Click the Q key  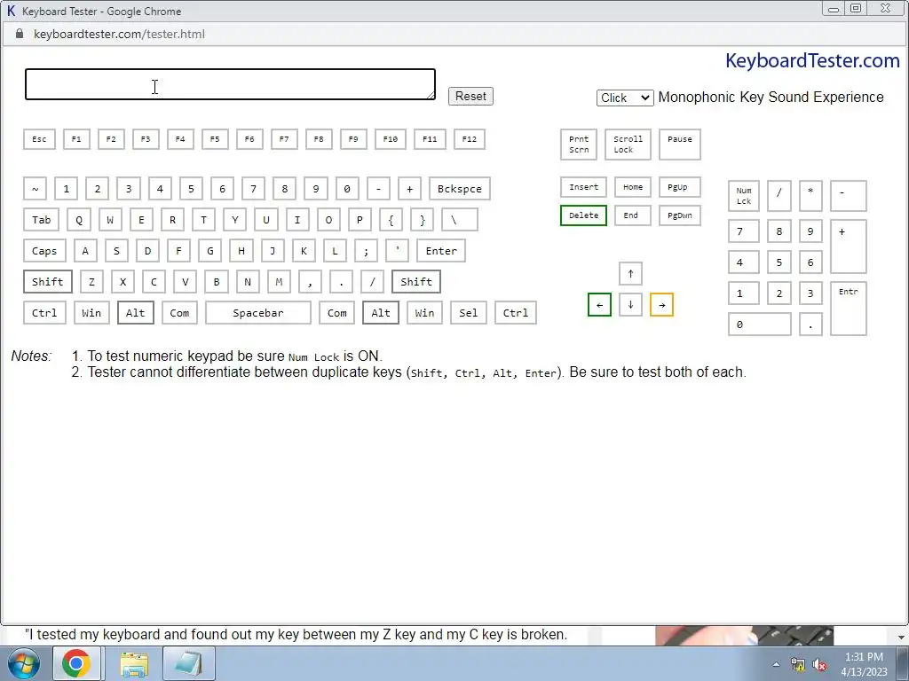coord(79,220)
